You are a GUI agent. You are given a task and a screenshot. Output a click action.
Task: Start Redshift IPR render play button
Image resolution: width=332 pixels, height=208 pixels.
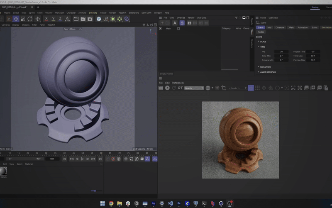point(167,88)
